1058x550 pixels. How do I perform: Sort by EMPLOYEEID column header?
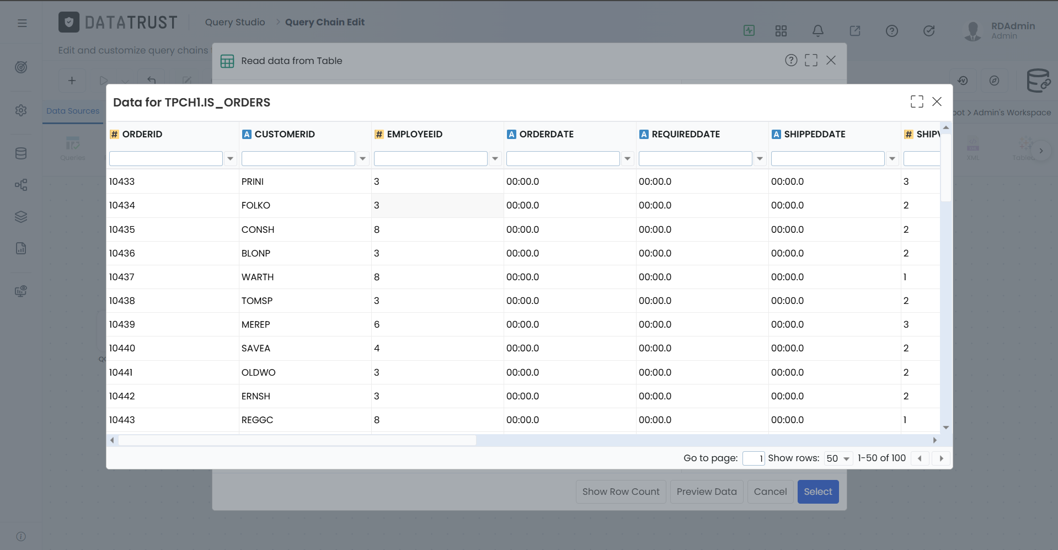(415, 134)
